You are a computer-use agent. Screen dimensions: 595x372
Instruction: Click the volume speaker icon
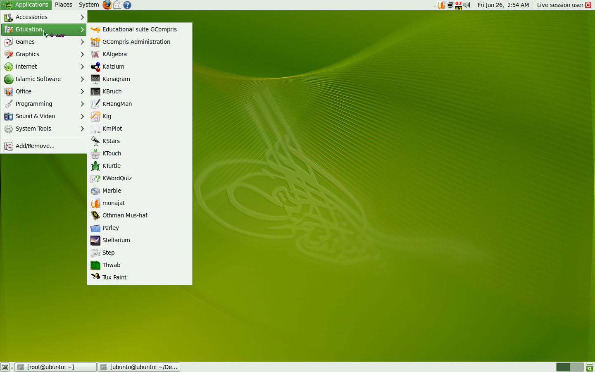pyautogui.click(x=467, y=5)
